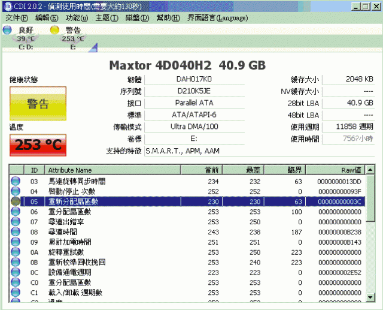Select the blue 良好 disk C: D: icon
The image size is (383, 310).
(x=7, y=30)
